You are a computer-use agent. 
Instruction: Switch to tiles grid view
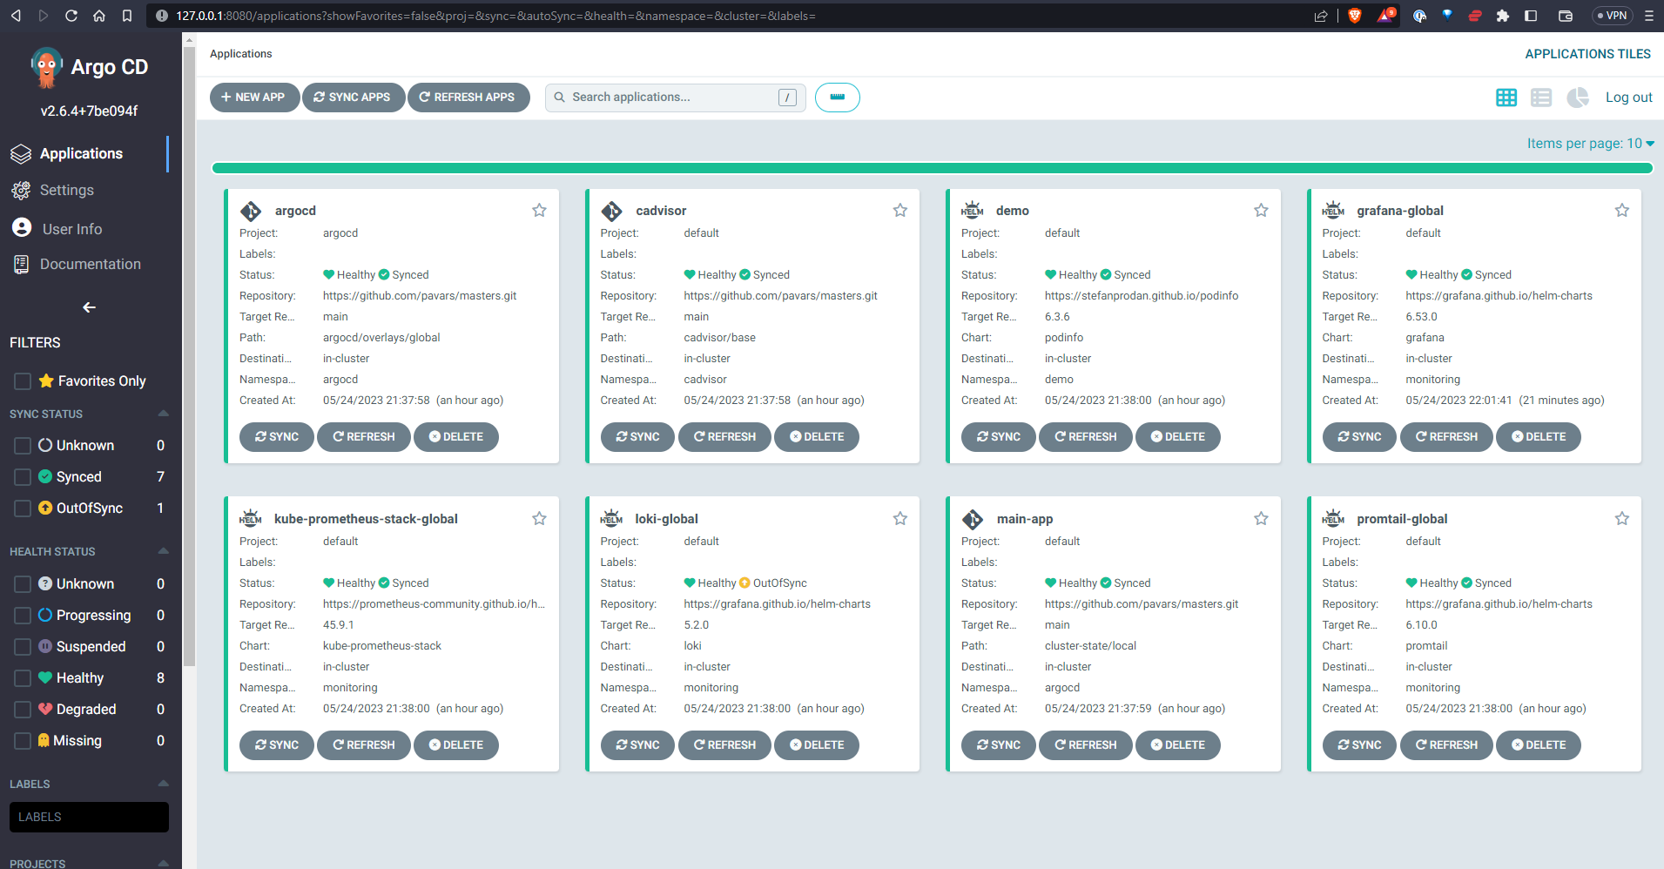click(x=1506, y=98)
